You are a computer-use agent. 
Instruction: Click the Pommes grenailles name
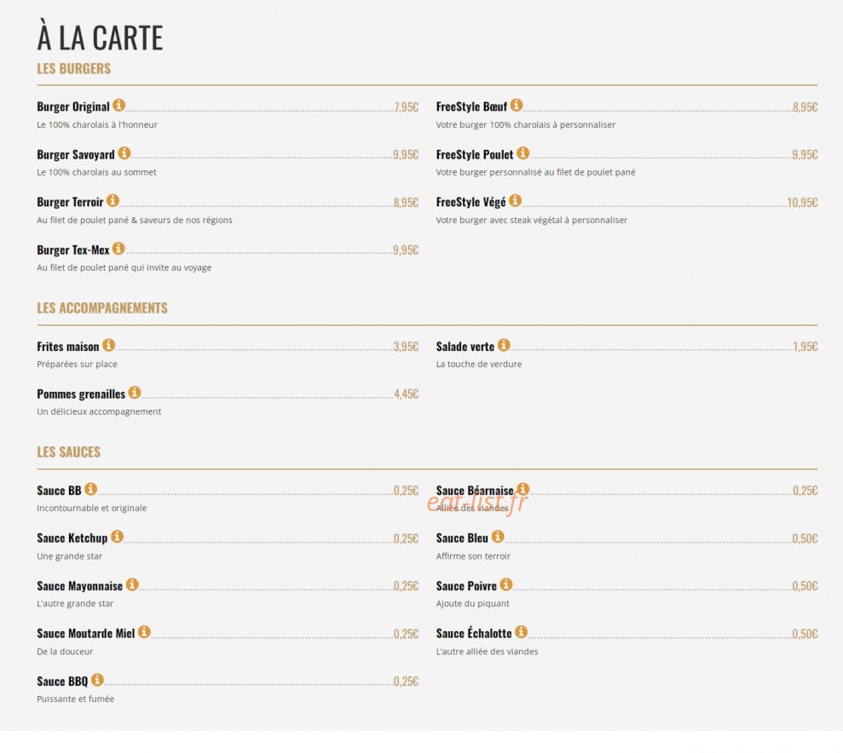(81, 394)
